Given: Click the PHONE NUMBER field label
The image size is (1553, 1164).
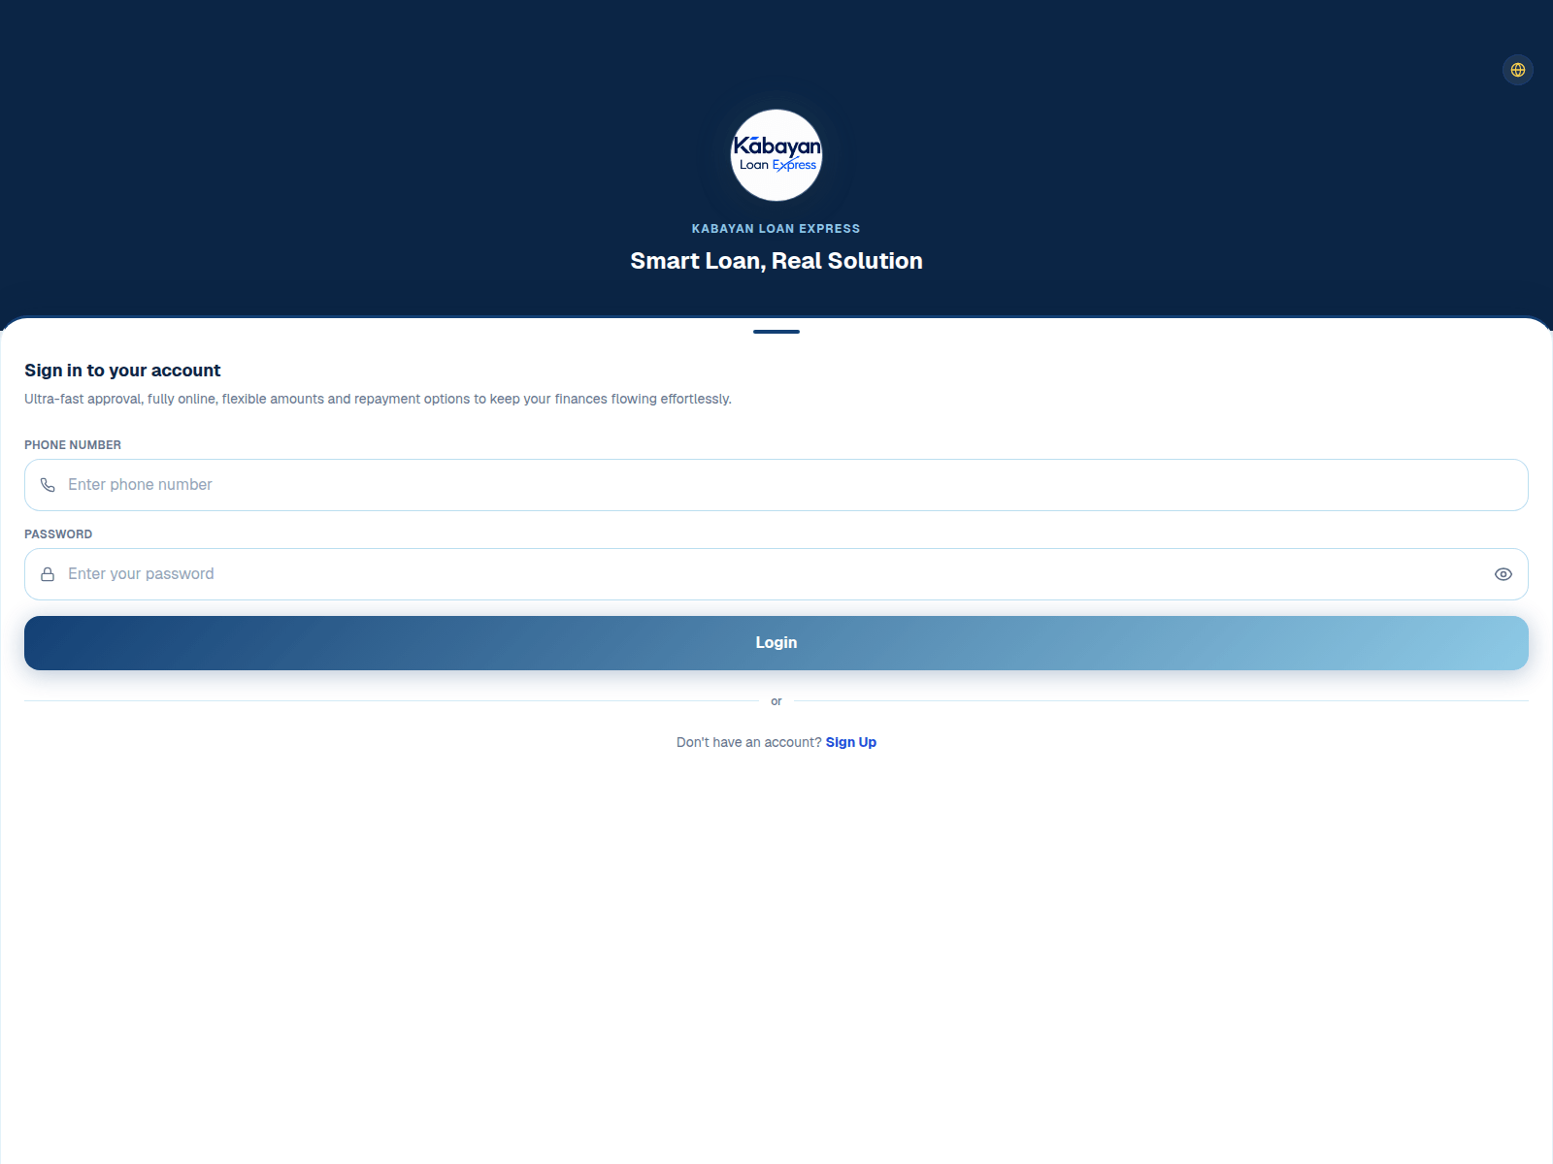Looking at the screenshot, I should [73, 445].
